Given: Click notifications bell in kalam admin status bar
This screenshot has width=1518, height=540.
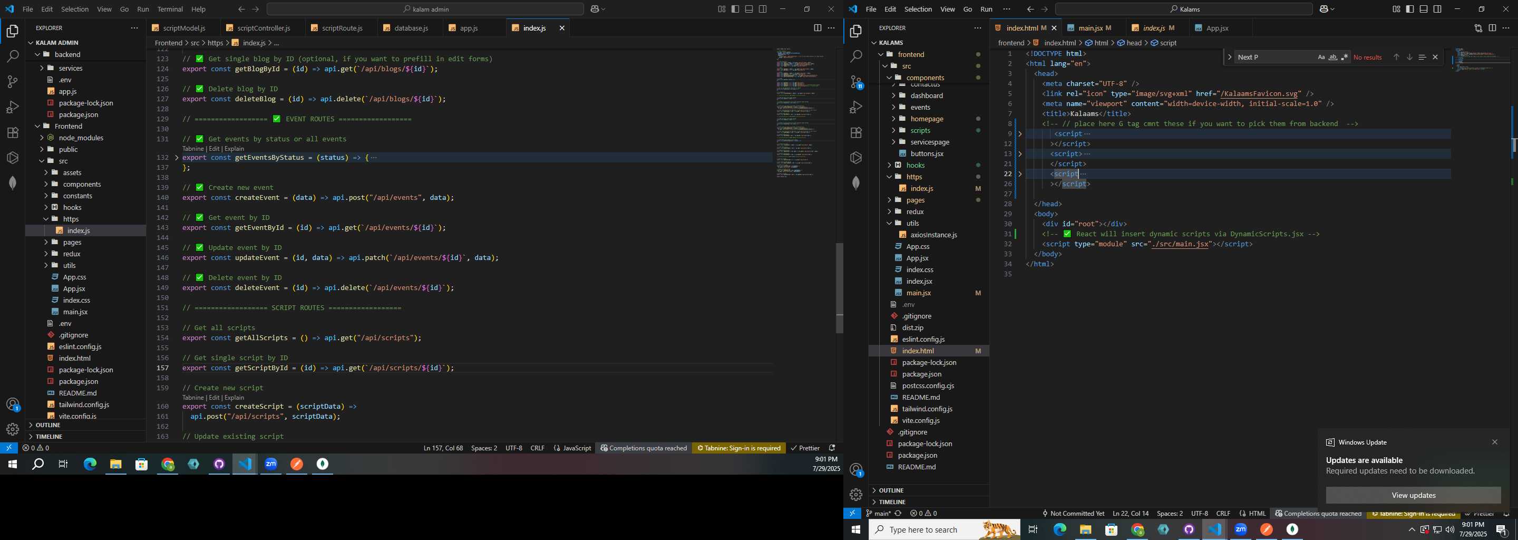Looking at the screenshot, I should (x=832, y=448).
